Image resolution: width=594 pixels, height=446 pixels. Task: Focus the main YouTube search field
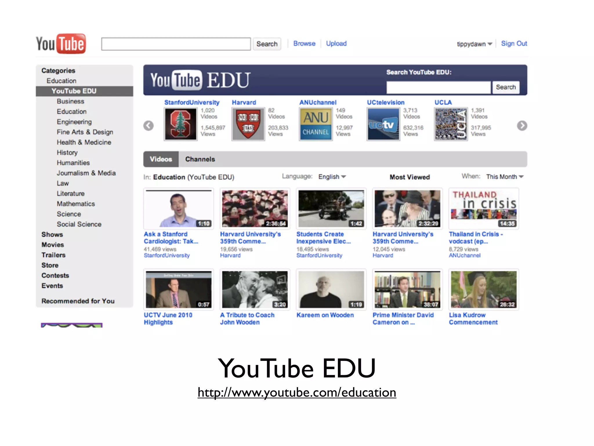[176, 44]
